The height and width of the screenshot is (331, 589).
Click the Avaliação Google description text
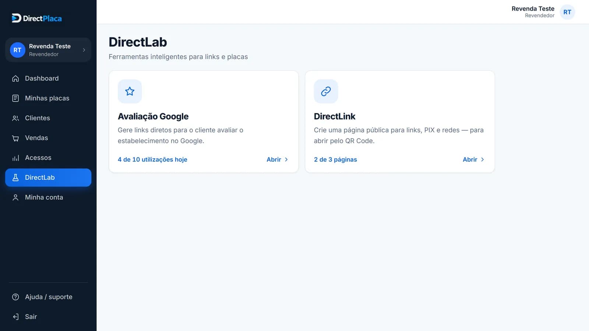pyautogui.click(x=180, y=135)
